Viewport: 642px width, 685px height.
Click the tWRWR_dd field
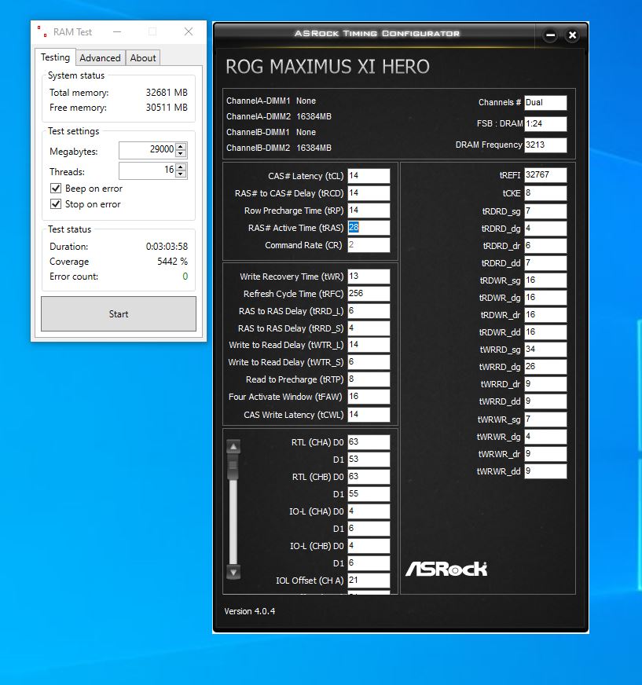(x=545, y=471)
